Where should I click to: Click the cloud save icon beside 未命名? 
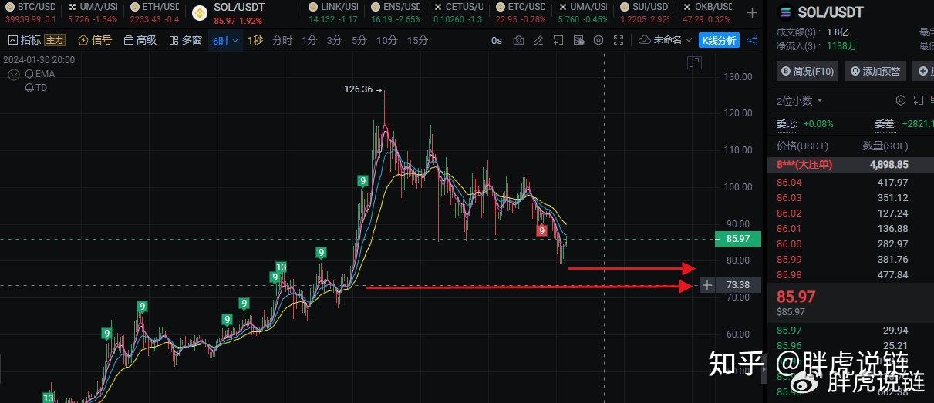click(645, 40)
